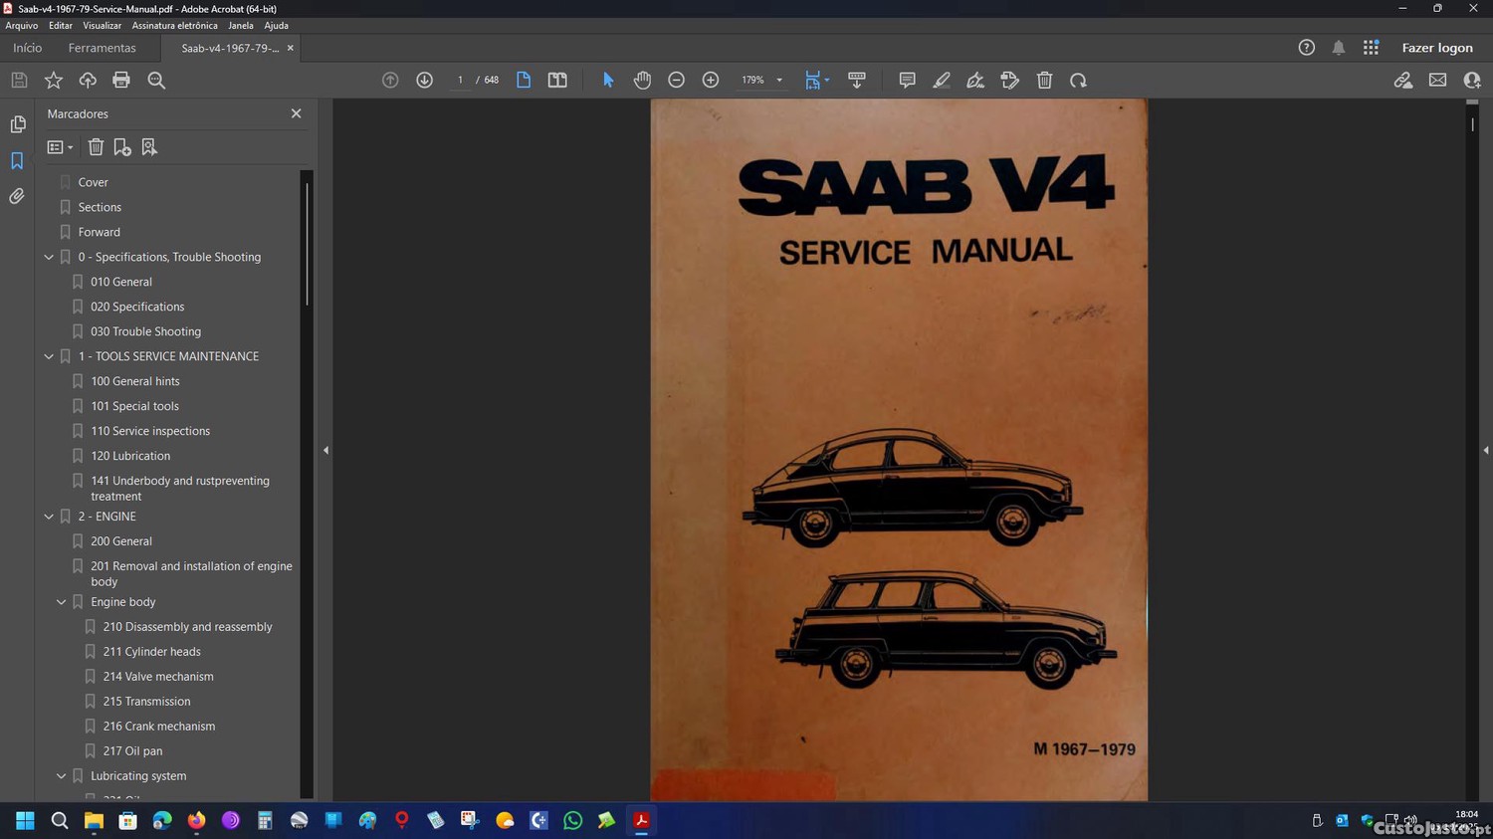Add a sticky note comment

coord(907,80)
